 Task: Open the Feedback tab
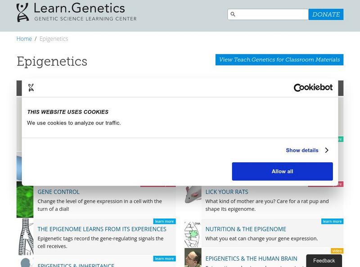click(x=324, y=261)
